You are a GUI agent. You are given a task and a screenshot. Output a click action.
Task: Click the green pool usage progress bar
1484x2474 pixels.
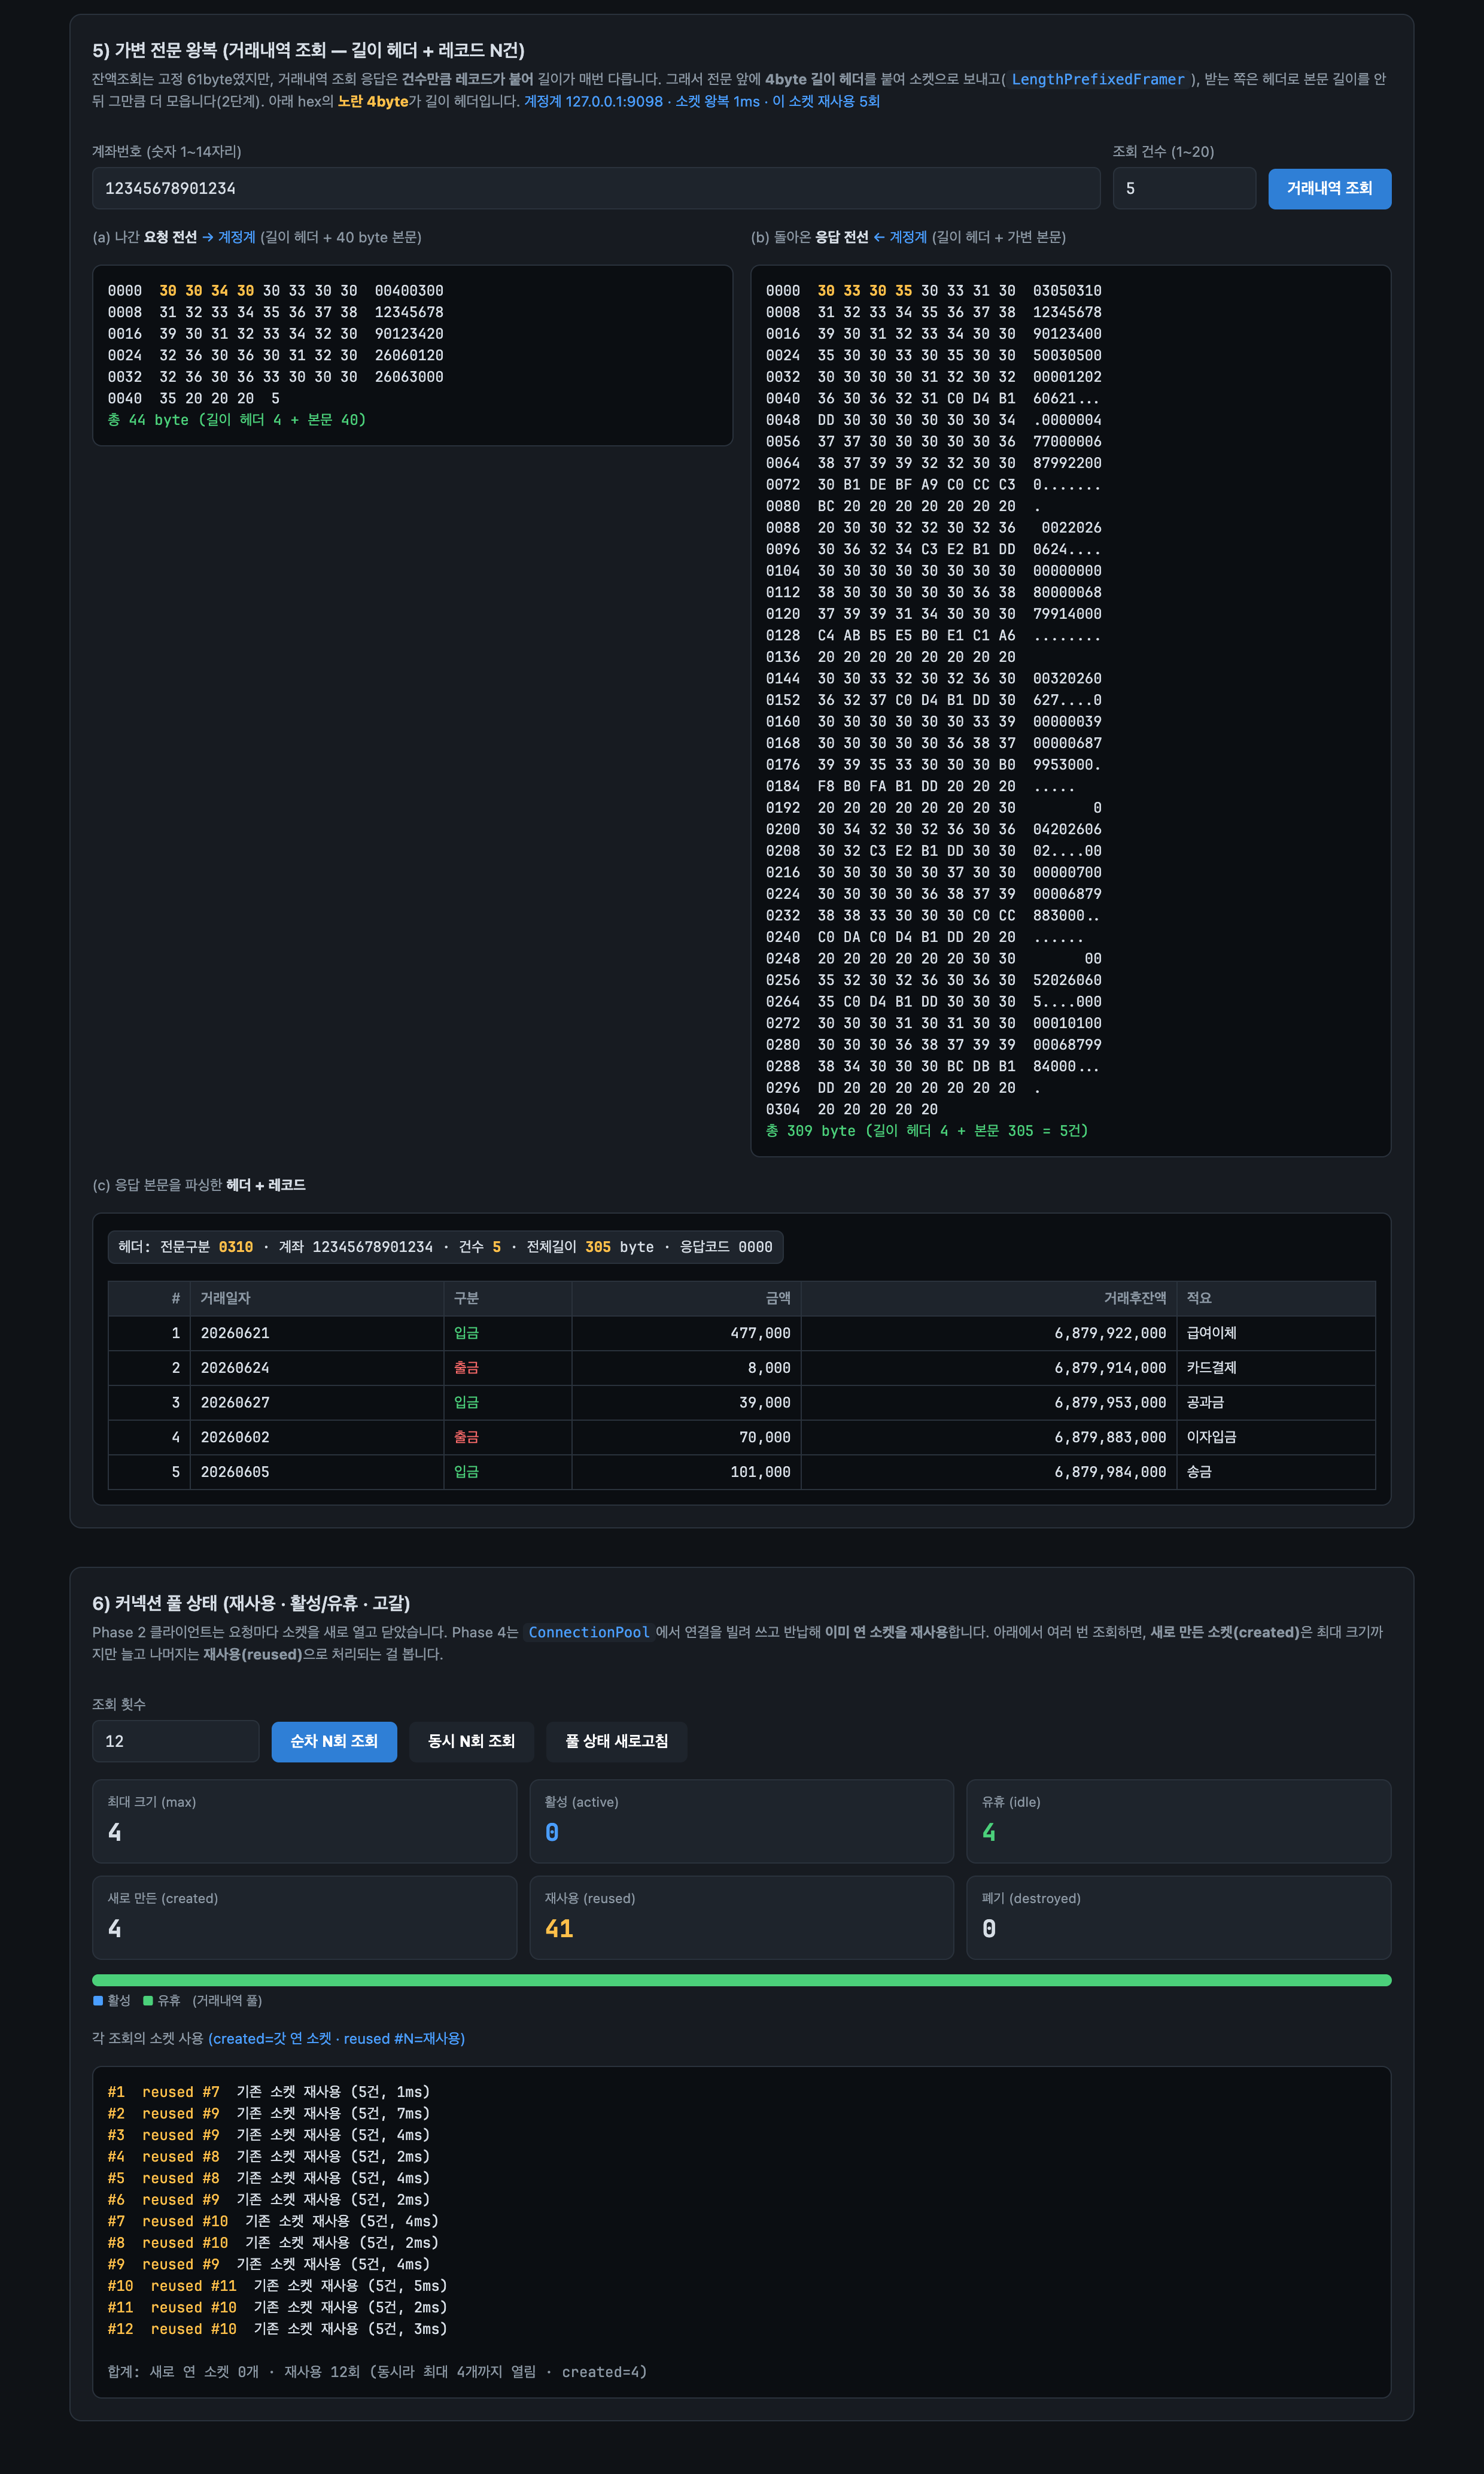(742, 1980)
